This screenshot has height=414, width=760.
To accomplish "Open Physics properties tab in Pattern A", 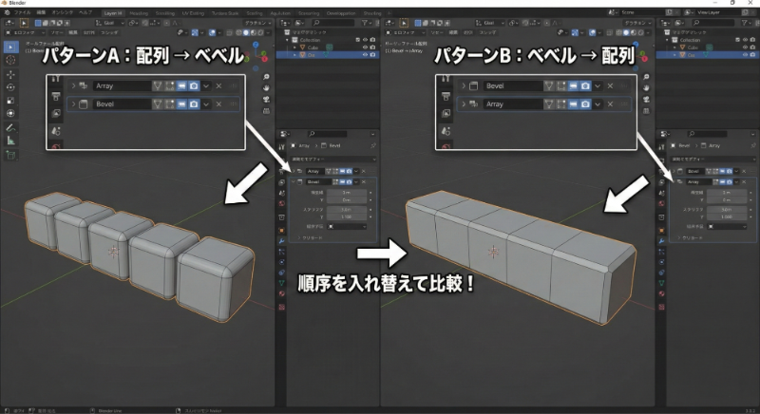I will click(x=281, y=262).
